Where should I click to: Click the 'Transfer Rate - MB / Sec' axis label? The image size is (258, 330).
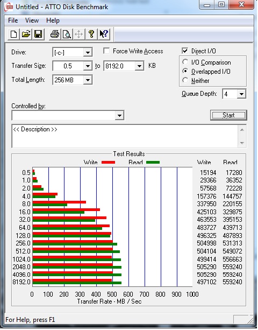point(109,301)
